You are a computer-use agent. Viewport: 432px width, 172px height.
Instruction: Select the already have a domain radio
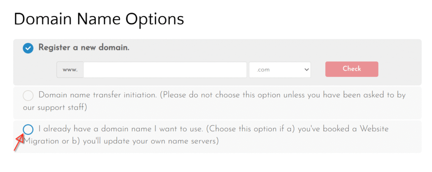(x=28, y=130)
